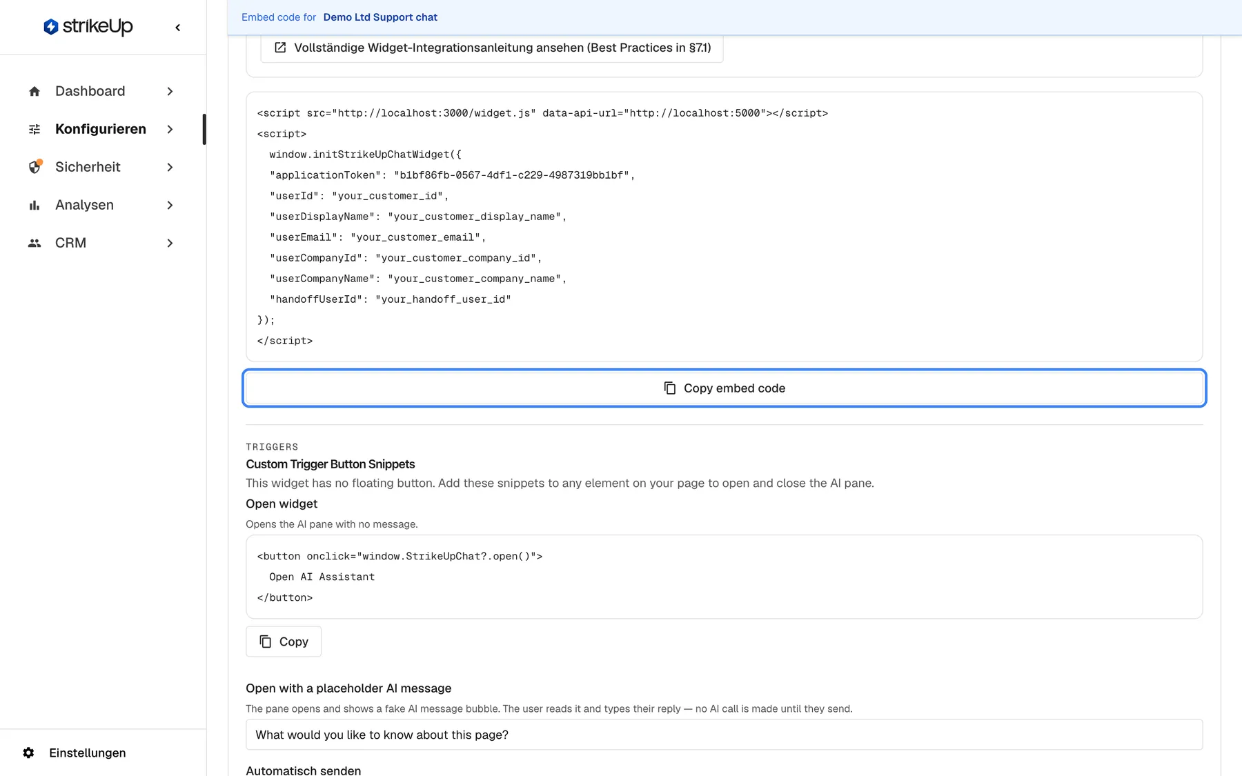Click the Automatisch senden label
The image size is (1242, 776).
click(x=304, y=770)
